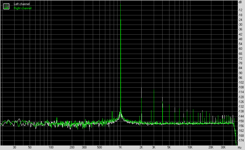The image size is (245, 150).
Task: Click the '5K' frequency axis label
Action: (x=169, y=147)
